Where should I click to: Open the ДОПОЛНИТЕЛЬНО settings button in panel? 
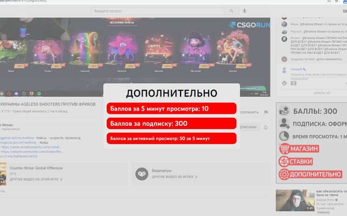pyautogui.click(x=310, y=174)
